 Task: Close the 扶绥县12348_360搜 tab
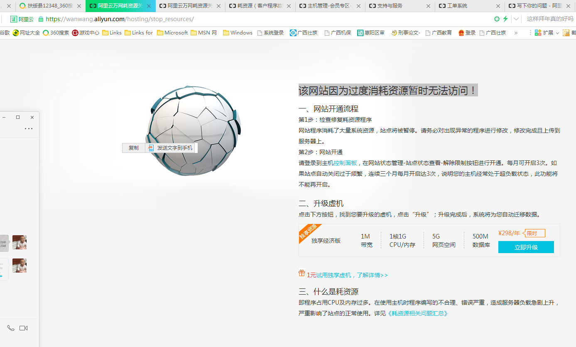[79, 6]
